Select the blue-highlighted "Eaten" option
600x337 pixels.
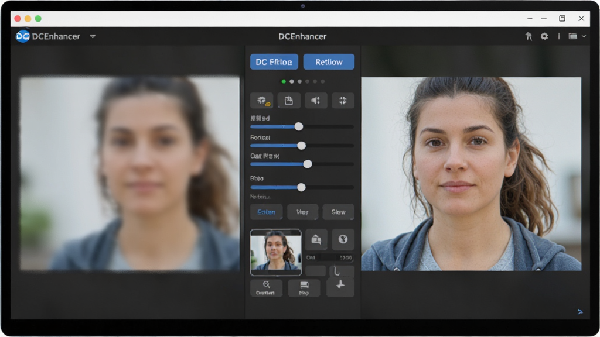267,212
